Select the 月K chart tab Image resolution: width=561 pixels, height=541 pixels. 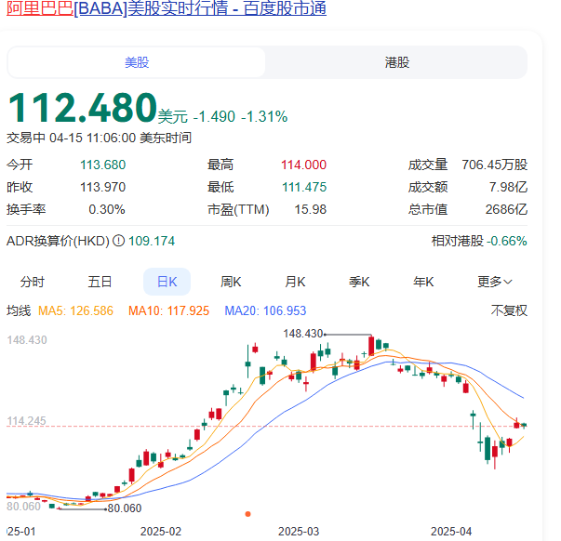[295, 282]
